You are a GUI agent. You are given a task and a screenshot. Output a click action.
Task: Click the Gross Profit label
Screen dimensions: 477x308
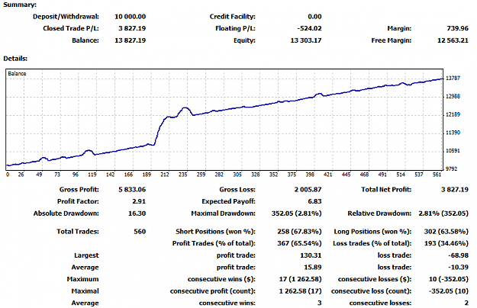tap(79, 190)
